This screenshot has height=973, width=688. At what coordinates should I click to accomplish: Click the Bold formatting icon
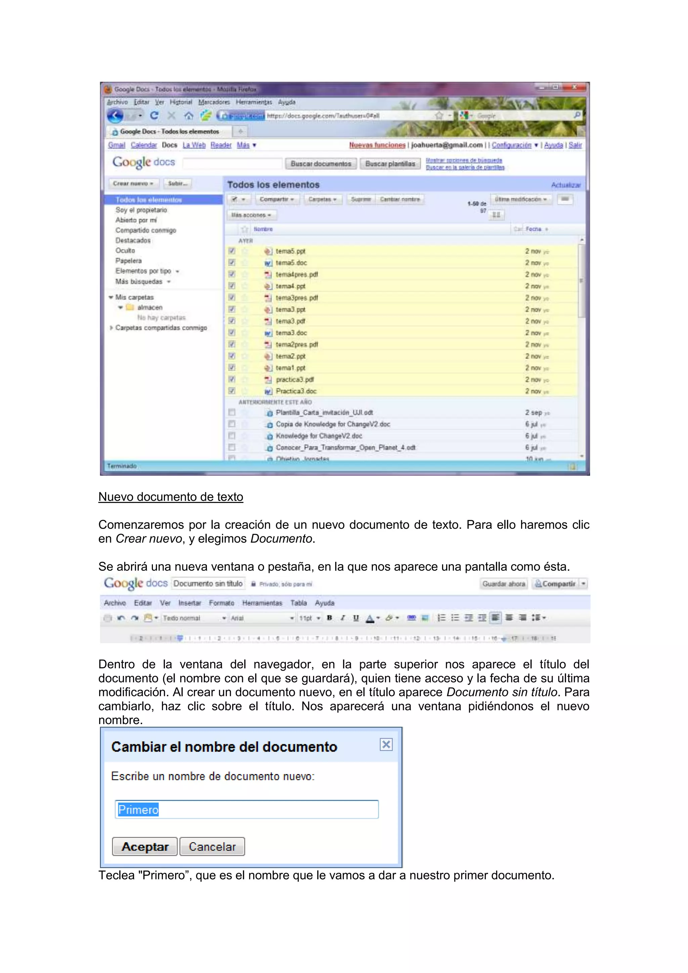330,618
